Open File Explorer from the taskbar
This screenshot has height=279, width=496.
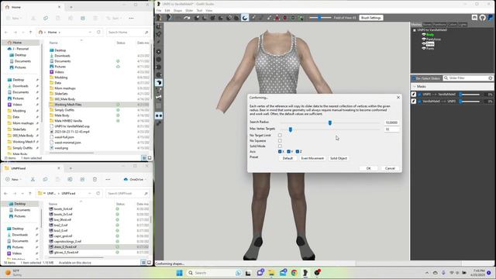coord(271,273)
